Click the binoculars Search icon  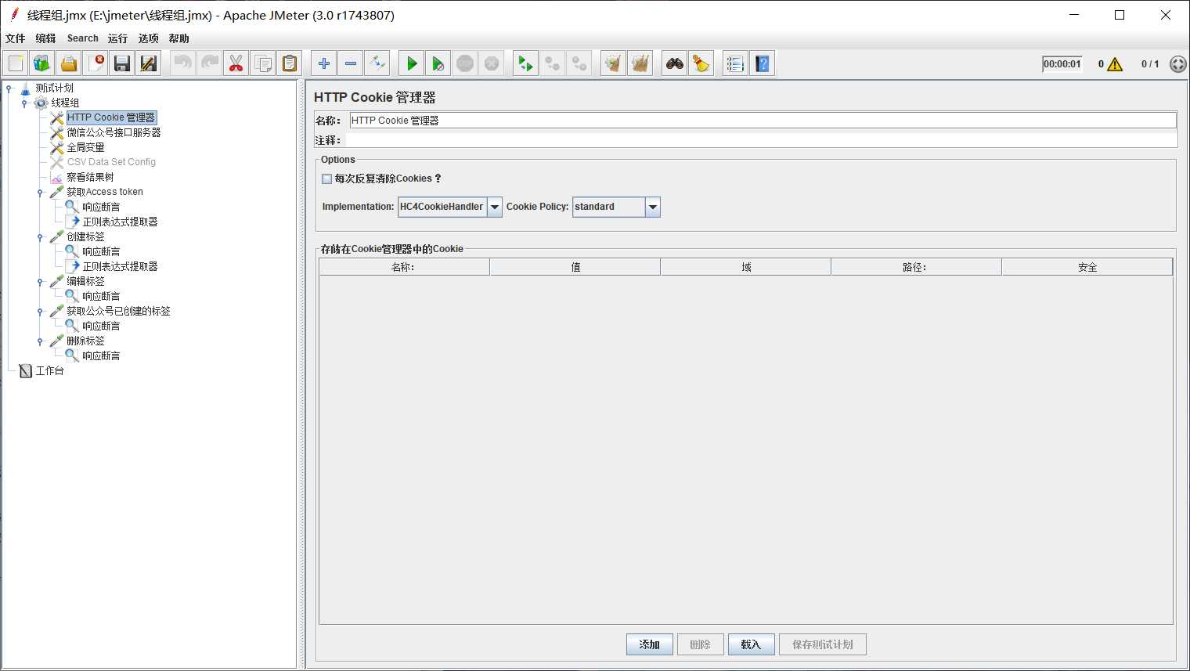[x=674, y=63]
